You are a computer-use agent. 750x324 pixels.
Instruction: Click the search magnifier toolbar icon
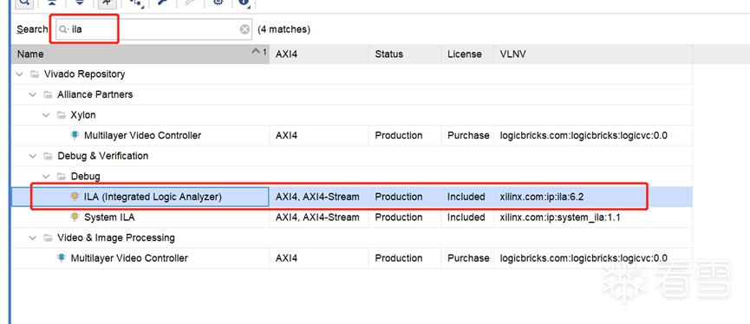click(24, 2)
